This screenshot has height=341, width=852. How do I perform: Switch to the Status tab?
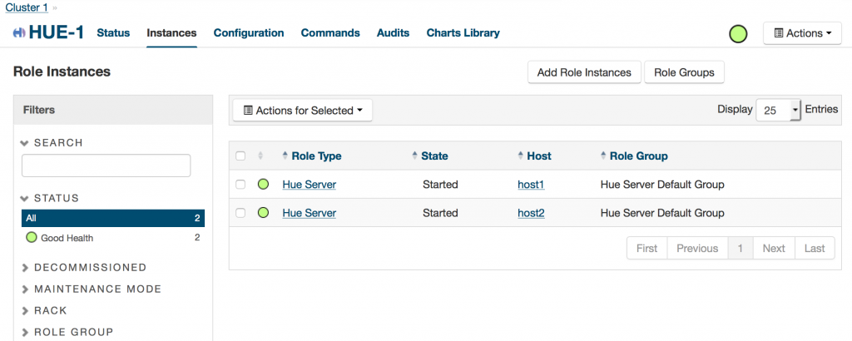tap(113, 33)
